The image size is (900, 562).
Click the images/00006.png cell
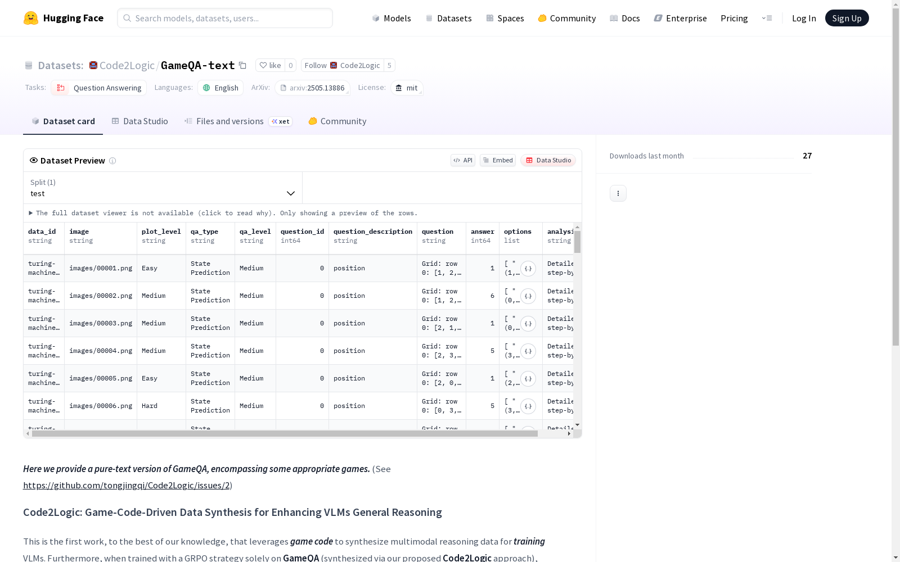101,406
